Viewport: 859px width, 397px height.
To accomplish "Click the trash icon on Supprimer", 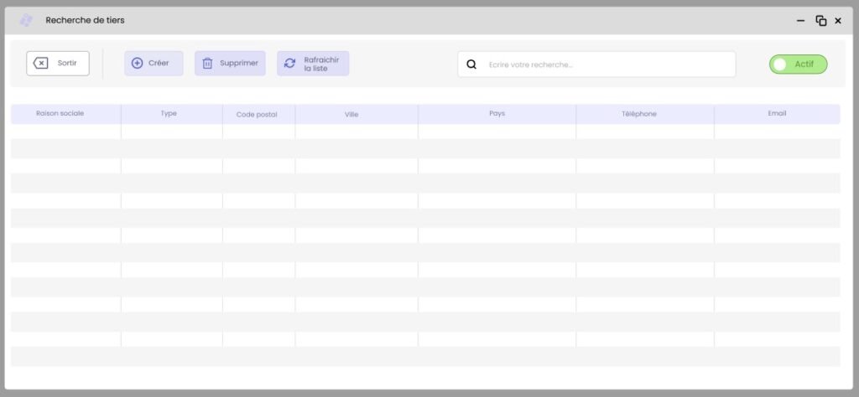I will pos(208,63).
